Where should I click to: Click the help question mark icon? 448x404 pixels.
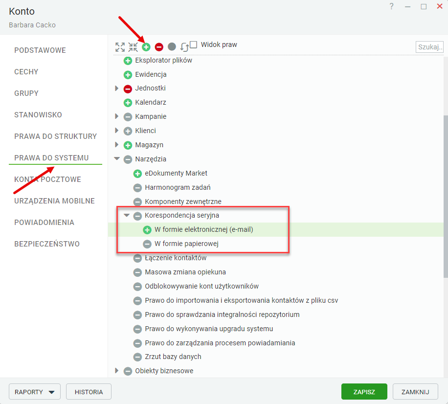click(x=391, y=6)
